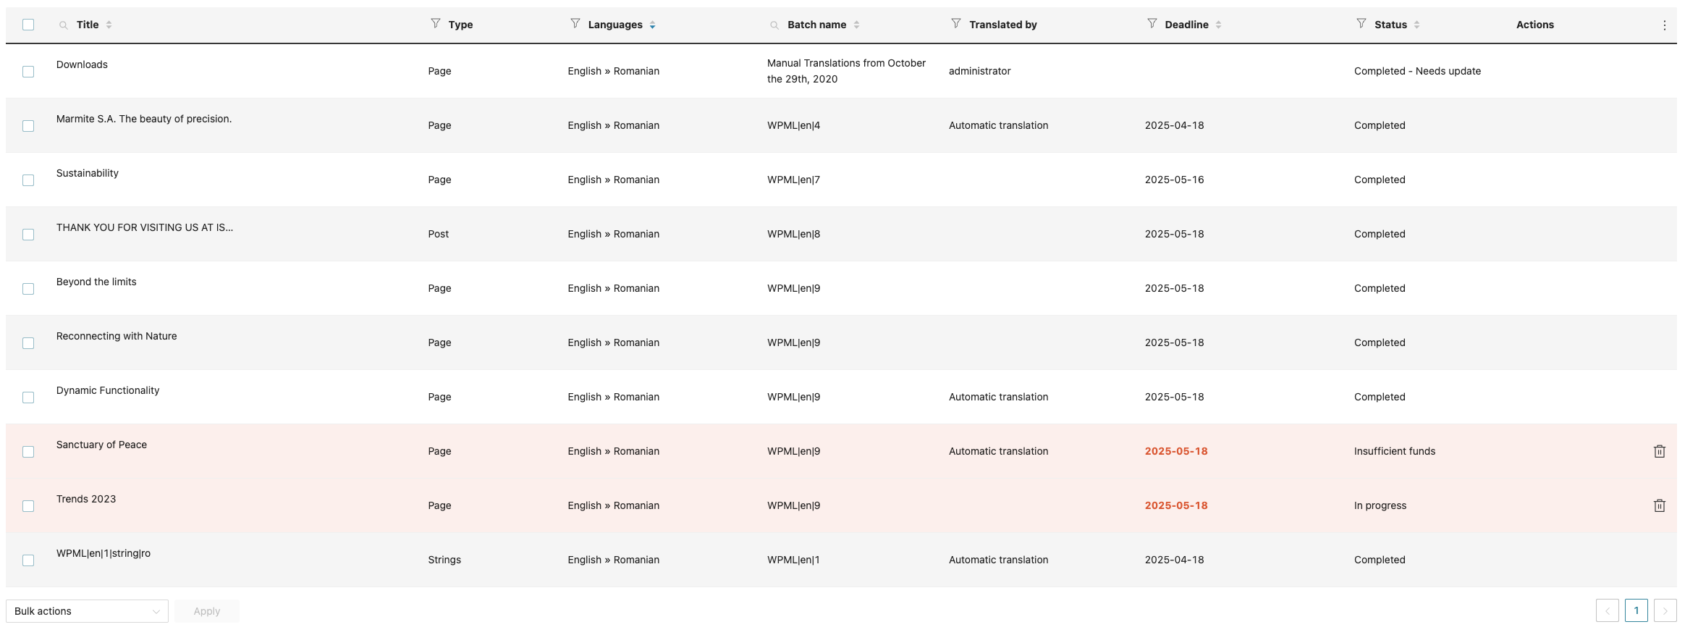Click the Status column header label
The image size is (1685, 635).
(x=1390, y=25)
